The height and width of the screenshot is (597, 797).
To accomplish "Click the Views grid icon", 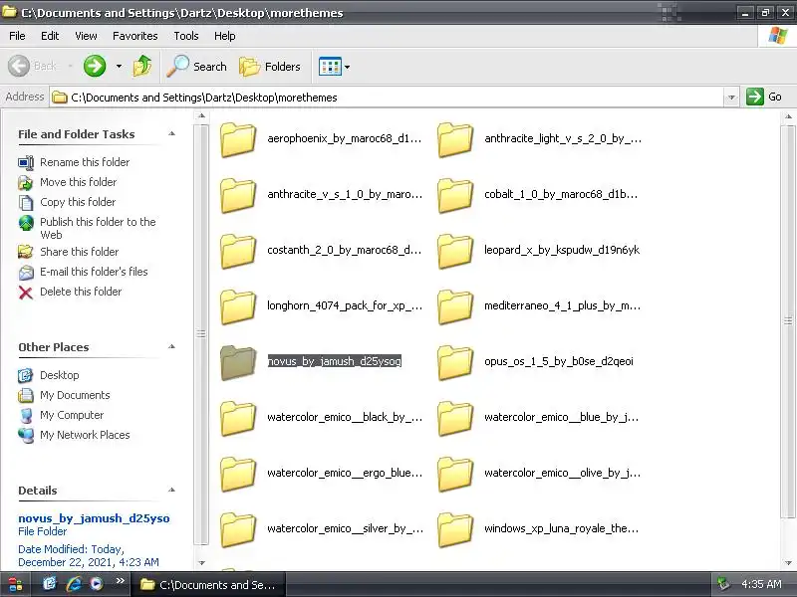I will pos(330,67).
